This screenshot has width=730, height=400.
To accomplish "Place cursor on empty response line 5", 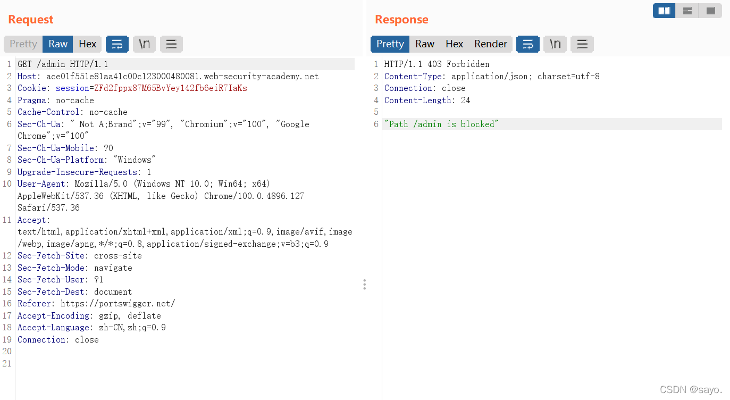I will [x=553, y=112].
